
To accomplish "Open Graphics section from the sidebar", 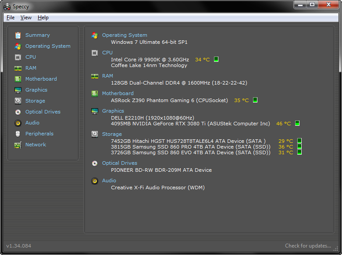I will tap(36, 90).
